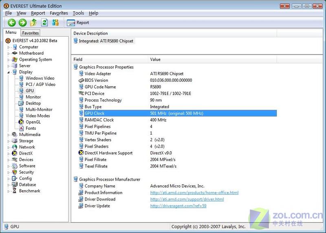Open the Tools menu
Screen dimensions: 326x233
pos(78,13)
